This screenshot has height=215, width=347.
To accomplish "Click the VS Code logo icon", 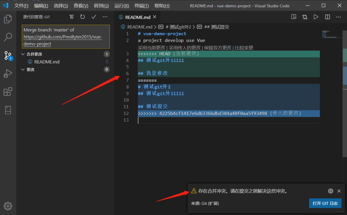I will click(5, 5).
